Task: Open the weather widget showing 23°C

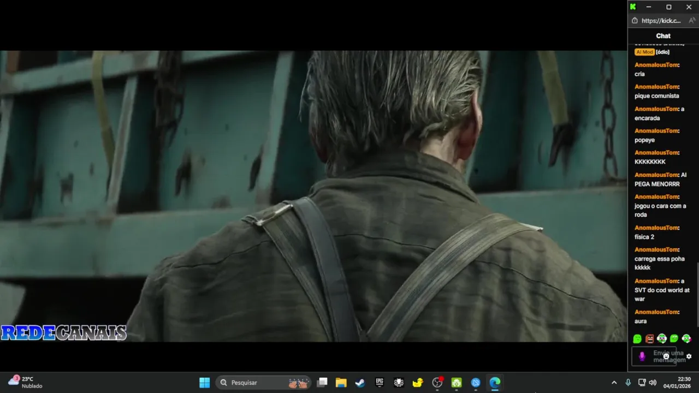Action: click(25, 382)
